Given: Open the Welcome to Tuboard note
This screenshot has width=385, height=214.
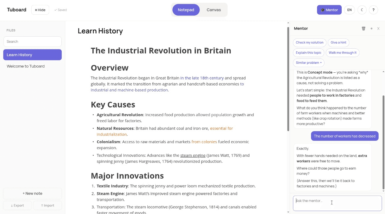Looking at the screenshot, I should [x=32, y=66].
